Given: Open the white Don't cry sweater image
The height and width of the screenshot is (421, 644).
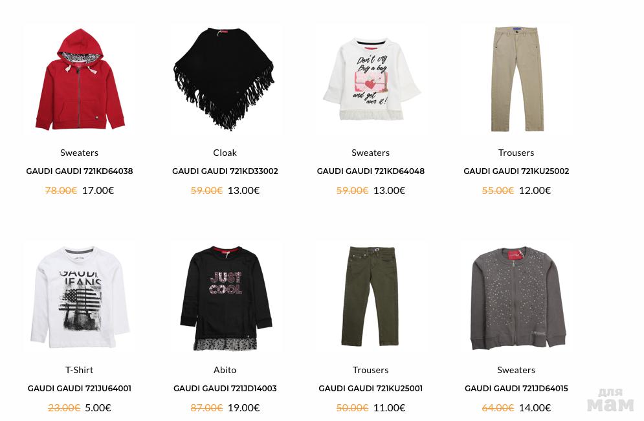Looking at the screenshot, I should [x=370, y=79].
